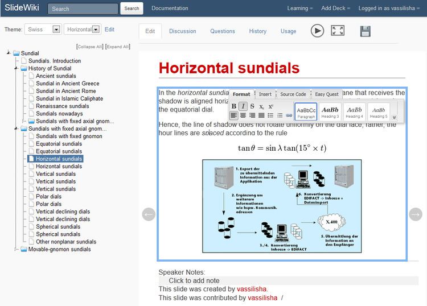Collapse the History of Sundial folder

point(17,68)
